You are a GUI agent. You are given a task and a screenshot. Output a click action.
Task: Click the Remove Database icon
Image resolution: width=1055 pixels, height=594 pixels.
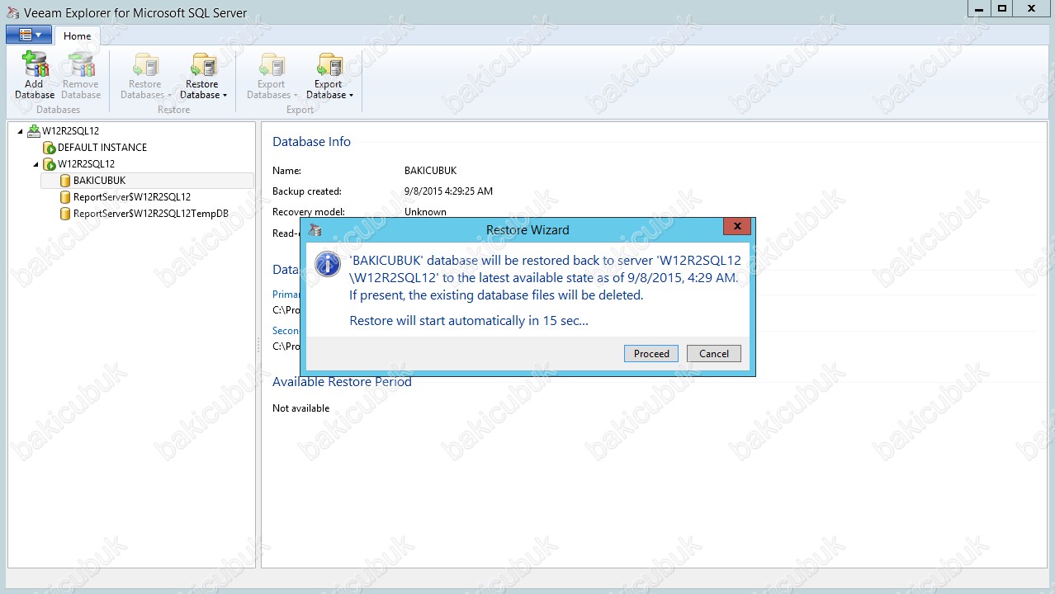coord(81,65)
